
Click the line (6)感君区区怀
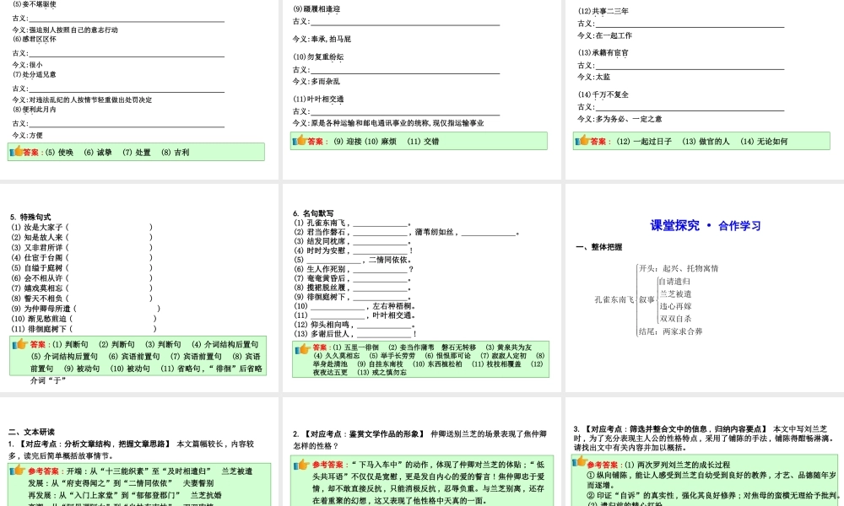point(35,40)
